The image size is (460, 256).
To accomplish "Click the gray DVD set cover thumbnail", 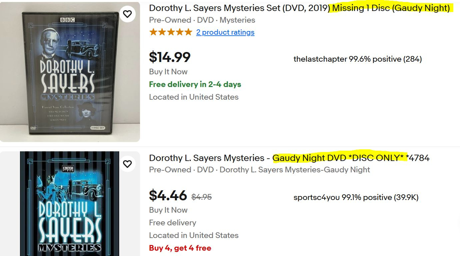I will [x=70, y=72].
